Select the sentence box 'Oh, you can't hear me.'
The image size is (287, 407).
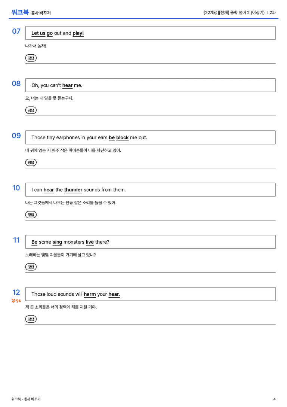pos(150,85)
